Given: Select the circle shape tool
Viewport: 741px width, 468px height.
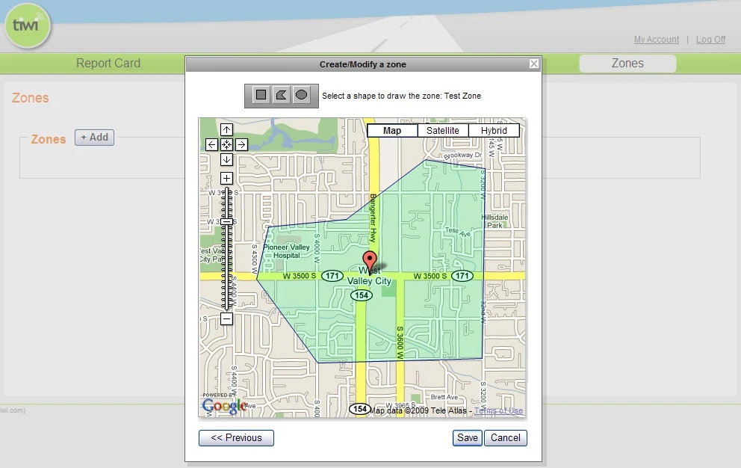Looking at the screenshot, I should [301, 95].
